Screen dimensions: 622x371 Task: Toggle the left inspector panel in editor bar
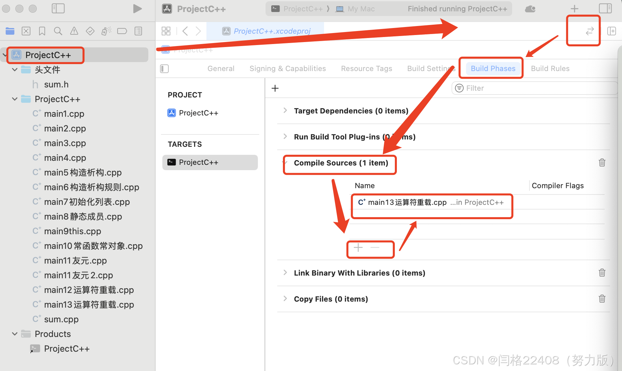164,69
